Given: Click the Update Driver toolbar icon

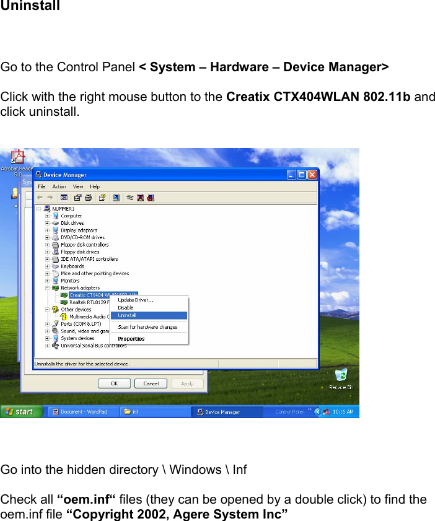Looking at the screenshot, I should click(x=130, y=198).
